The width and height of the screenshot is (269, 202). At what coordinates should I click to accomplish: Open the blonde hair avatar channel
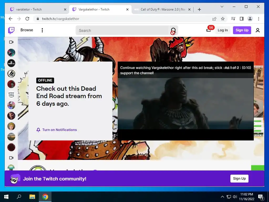(x=11, y=126)
